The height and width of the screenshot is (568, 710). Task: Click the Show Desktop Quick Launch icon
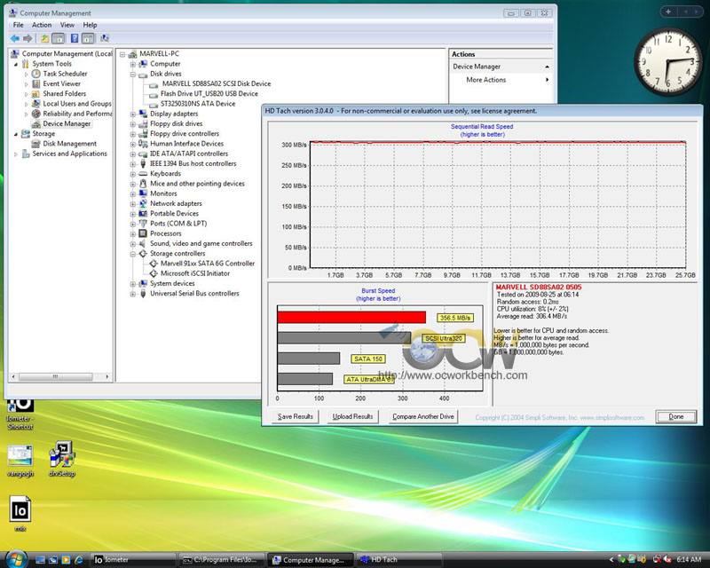(x=40, y=560)
